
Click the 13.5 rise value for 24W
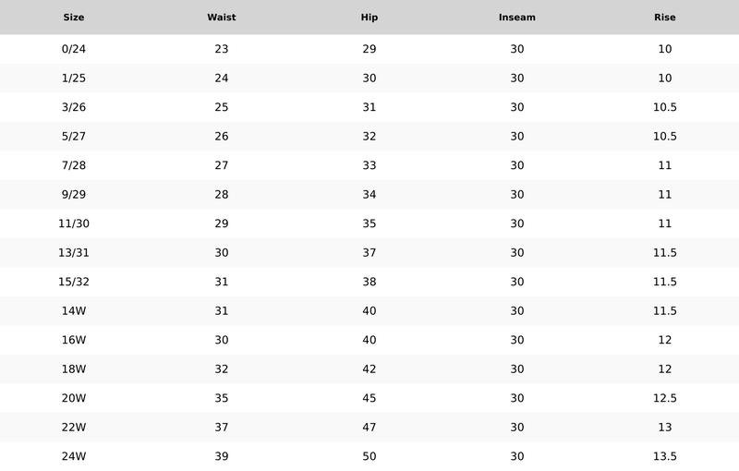pos(664,456)
